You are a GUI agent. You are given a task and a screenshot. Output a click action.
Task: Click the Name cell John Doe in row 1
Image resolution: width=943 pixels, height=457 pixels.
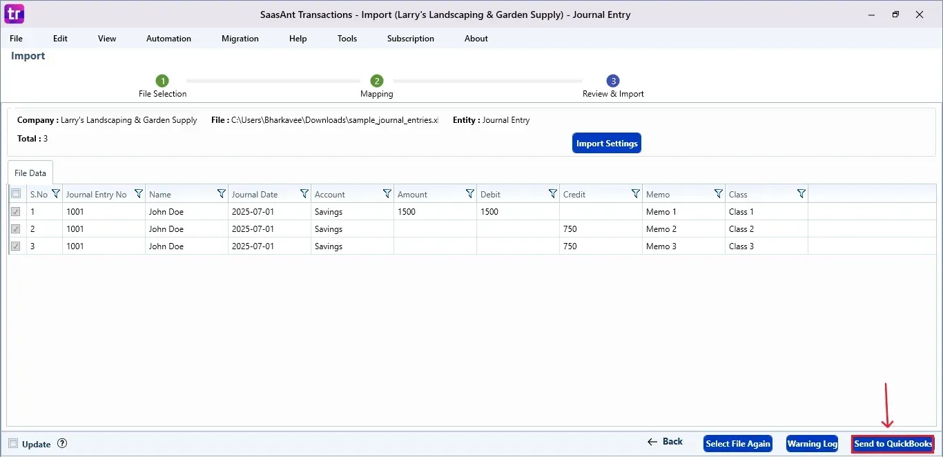click(x=186, y=211)
